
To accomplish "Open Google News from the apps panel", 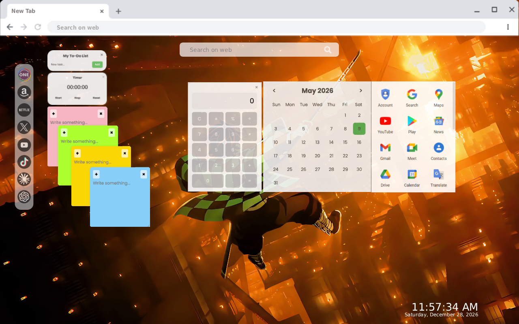I will click(x=439, y=124).
